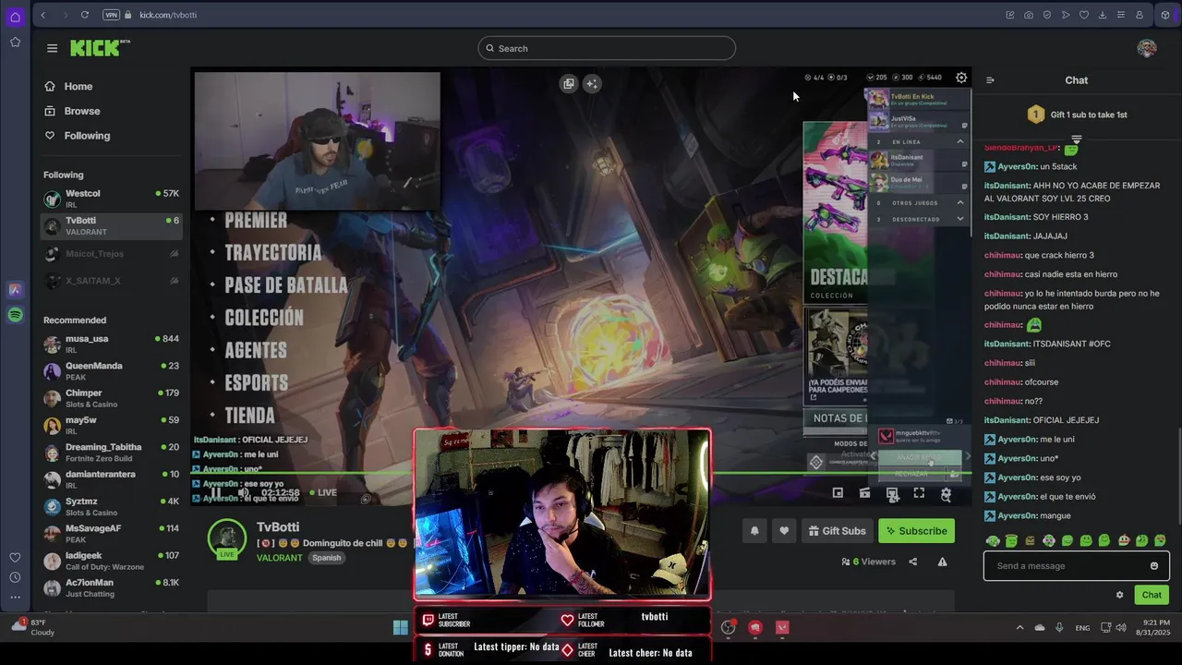Click the Gift Subs button
Screen dimensions: 1182x665
point(837,530)
